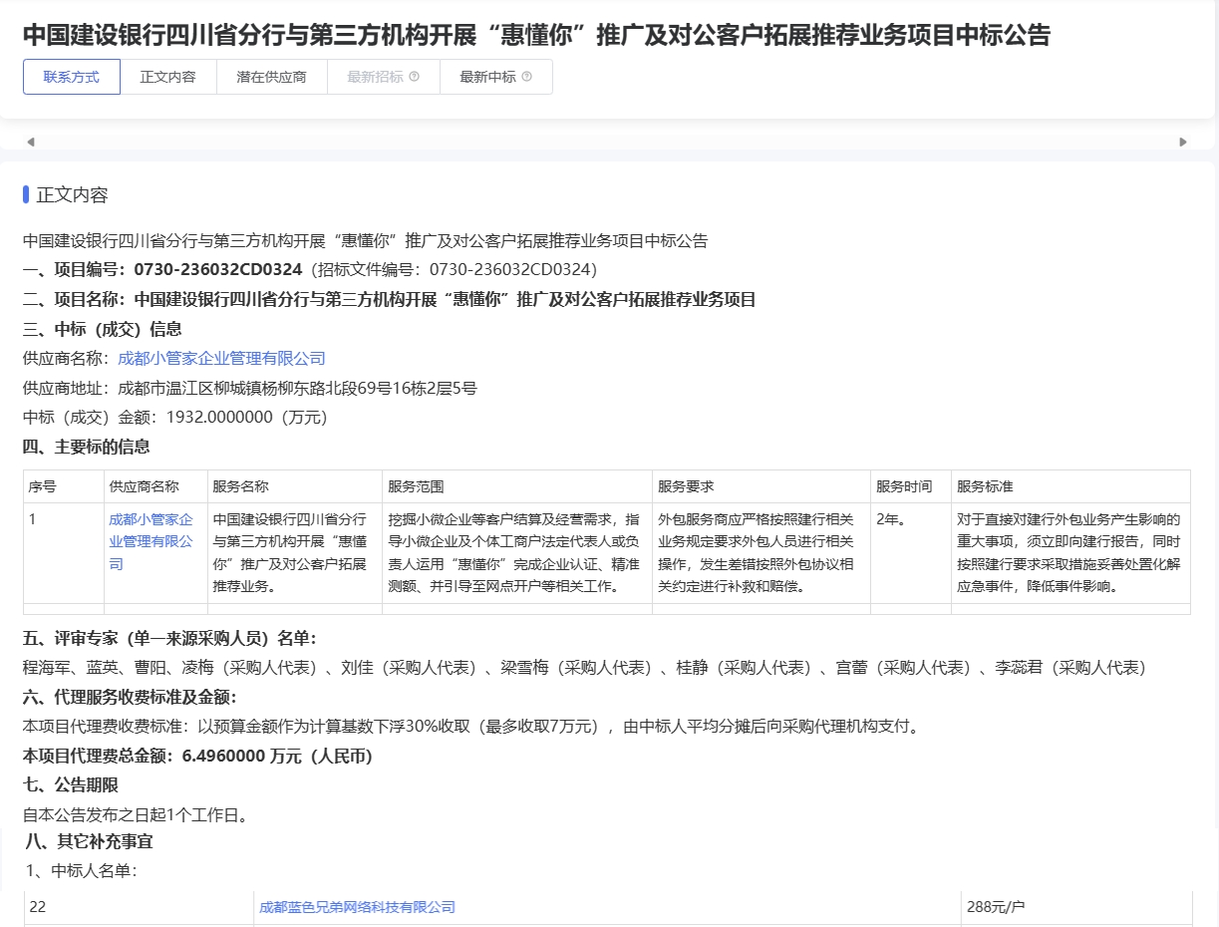Viewport: 1219px width, 927px height.
Task: Click the service name cell in row 1
Action: coord(295,553)
